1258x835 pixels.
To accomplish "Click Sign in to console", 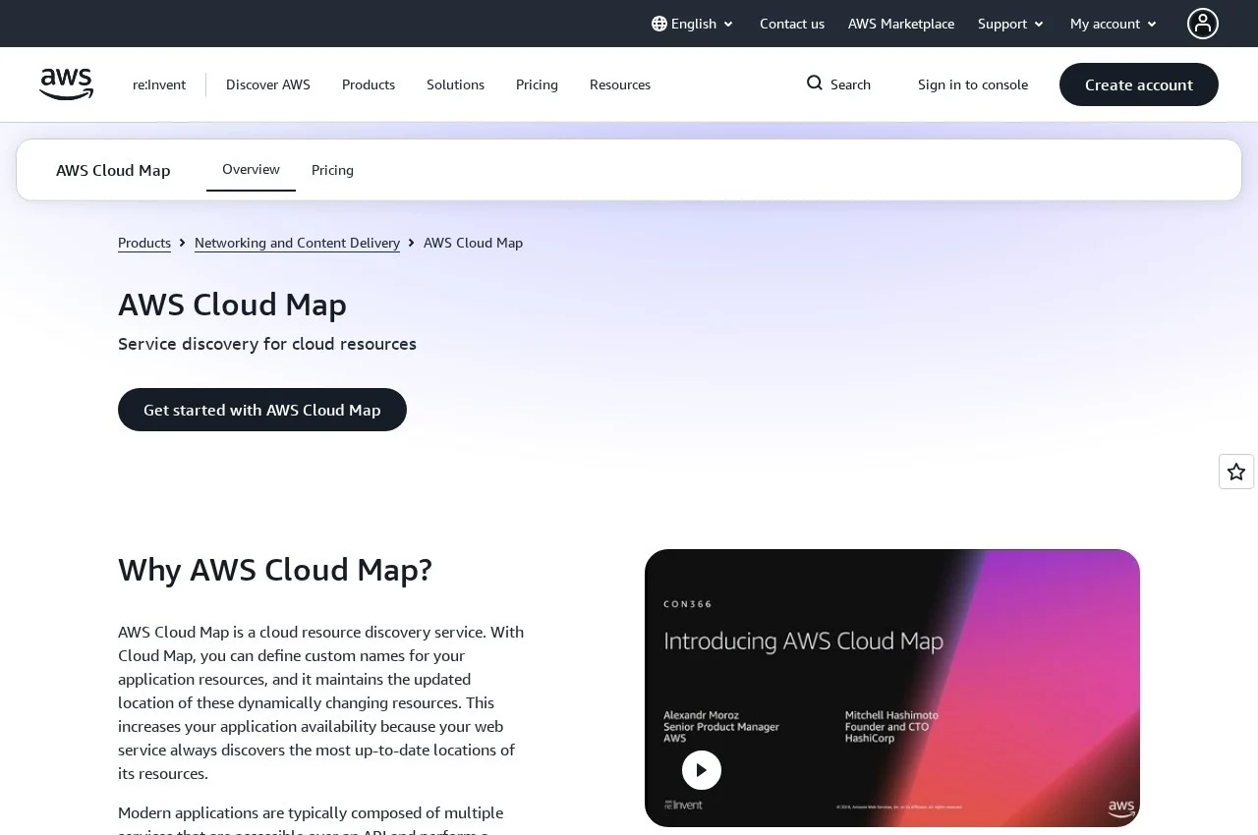I will pos(973,84).
